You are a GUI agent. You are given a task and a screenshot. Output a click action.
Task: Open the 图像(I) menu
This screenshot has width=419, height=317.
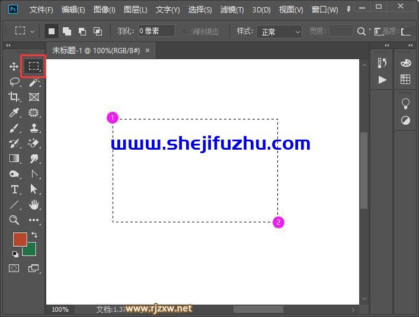tap(104, 10)
